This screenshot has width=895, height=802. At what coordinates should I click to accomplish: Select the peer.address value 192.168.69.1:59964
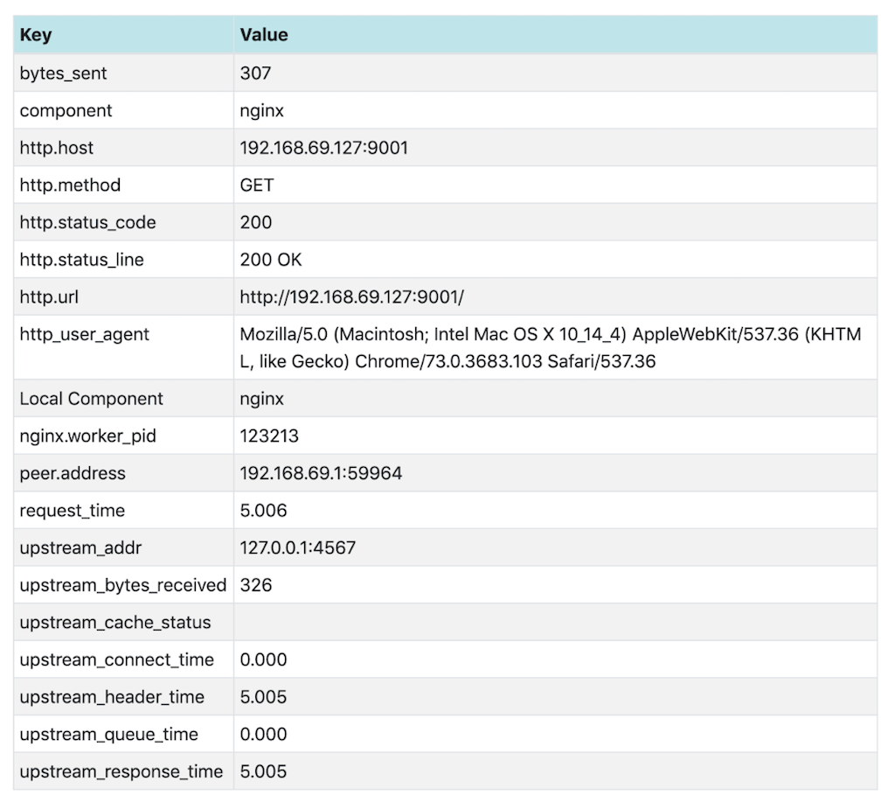(x=321, y=473)
